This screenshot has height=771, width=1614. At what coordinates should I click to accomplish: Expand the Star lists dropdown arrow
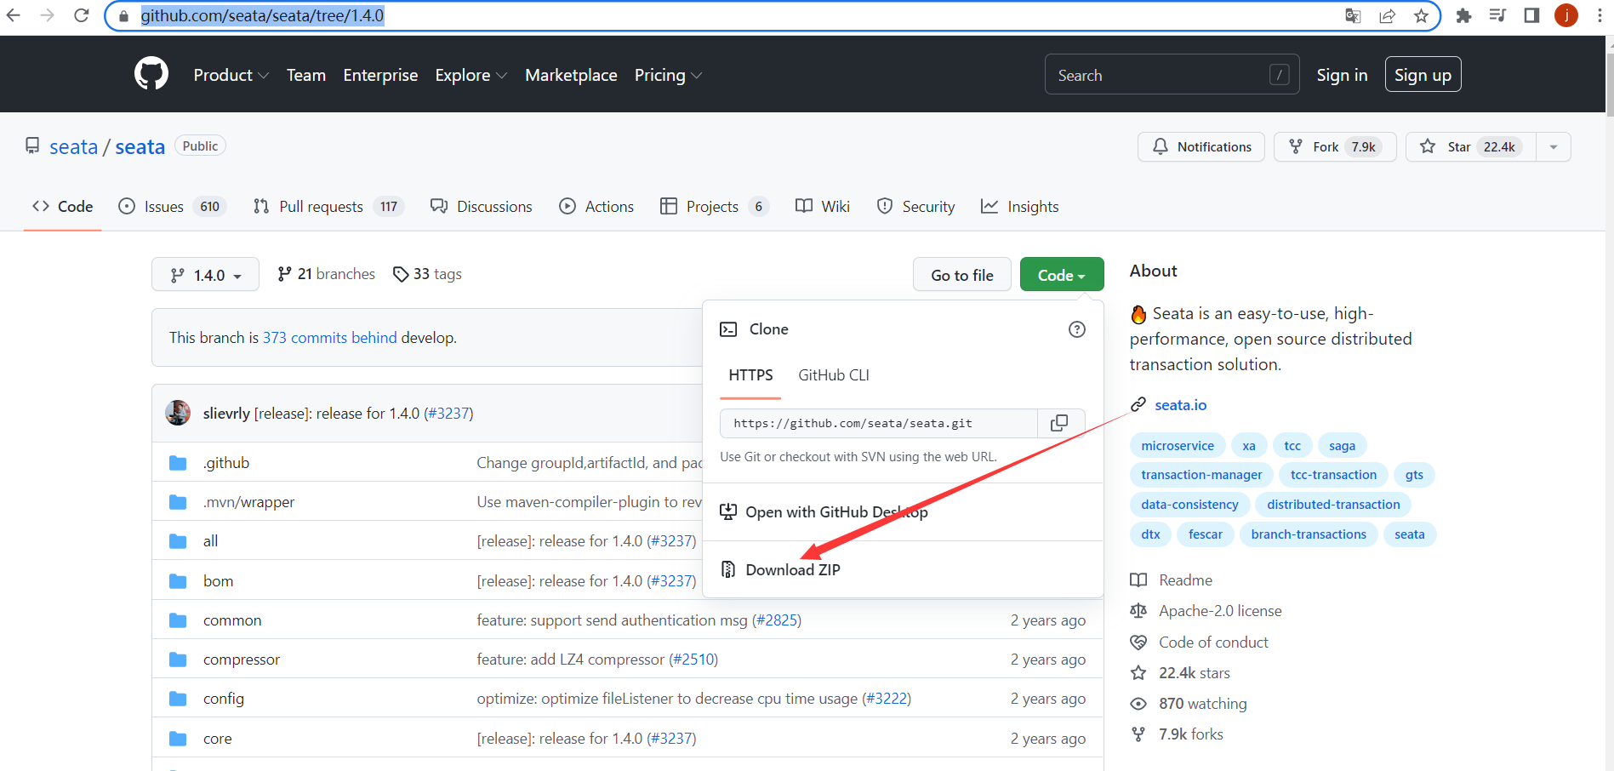tap(1554, 146)
